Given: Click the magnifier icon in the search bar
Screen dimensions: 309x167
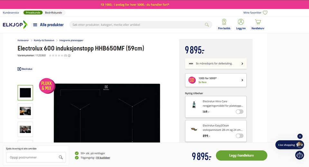Looking at the screenshot, I should [207, 25].
